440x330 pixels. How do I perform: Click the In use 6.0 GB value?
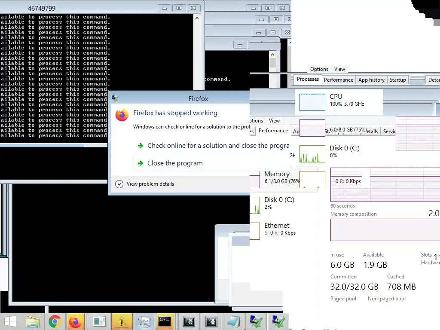pyautogui.click(x=342, y=265)
